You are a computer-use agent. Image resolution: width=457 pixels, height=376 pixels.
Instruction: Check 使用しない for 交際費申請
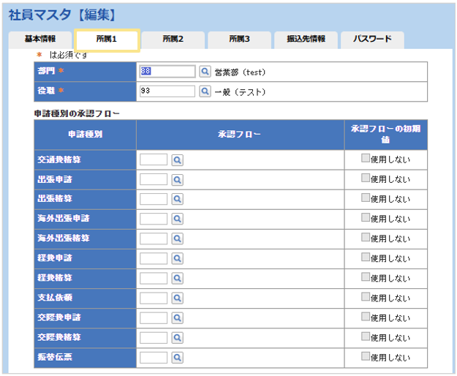[x=366, y=317]
